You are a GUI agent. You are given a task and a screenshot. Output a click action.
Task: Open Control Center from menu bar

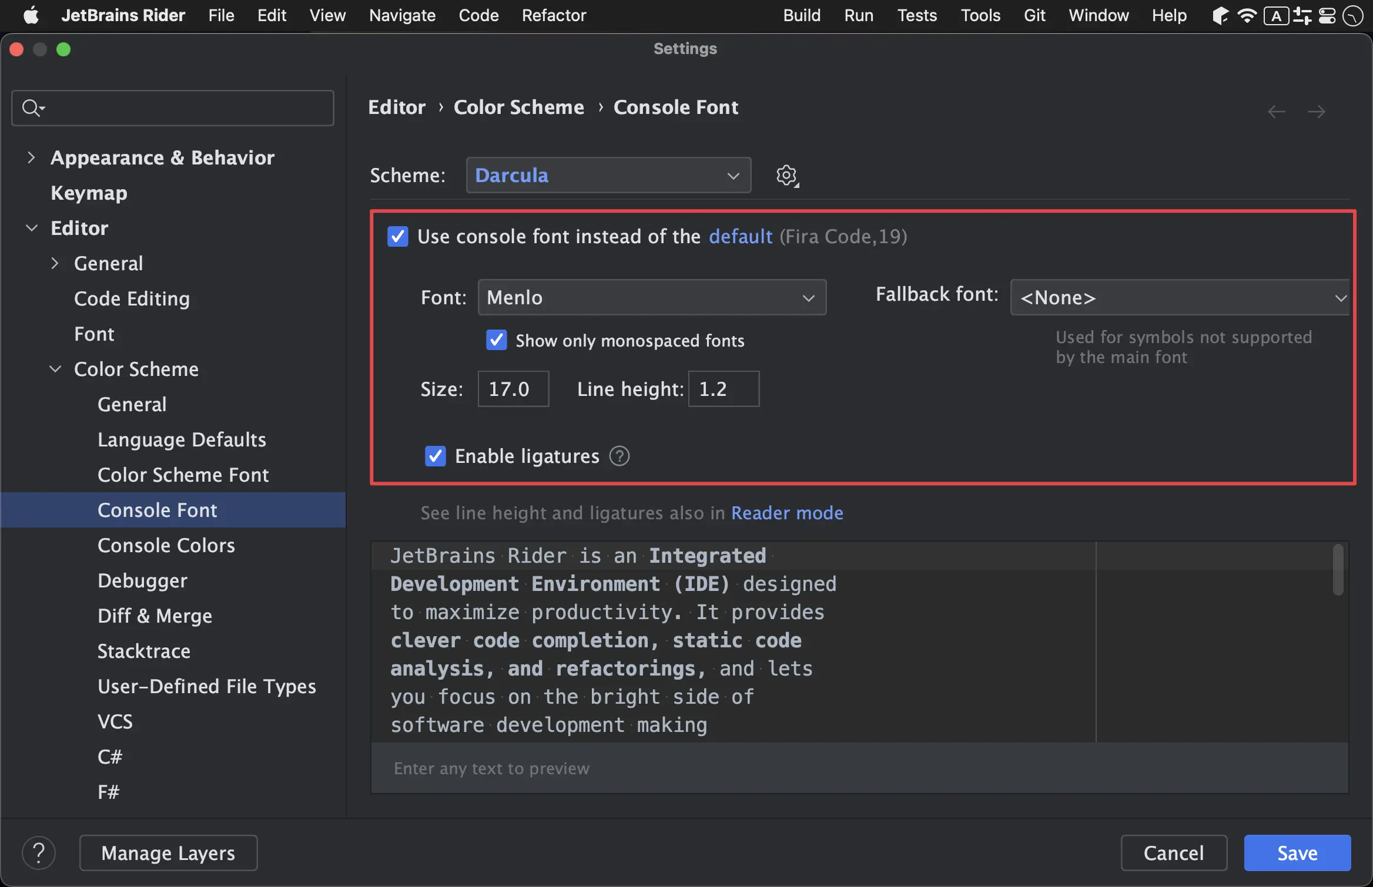(x=1328, y=15)
